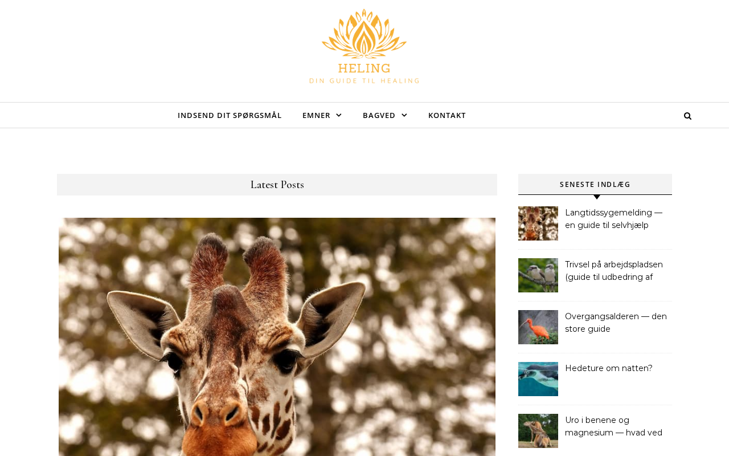
Task: Expand the Bagved dropdown arrow
Action: click(404, 115)
